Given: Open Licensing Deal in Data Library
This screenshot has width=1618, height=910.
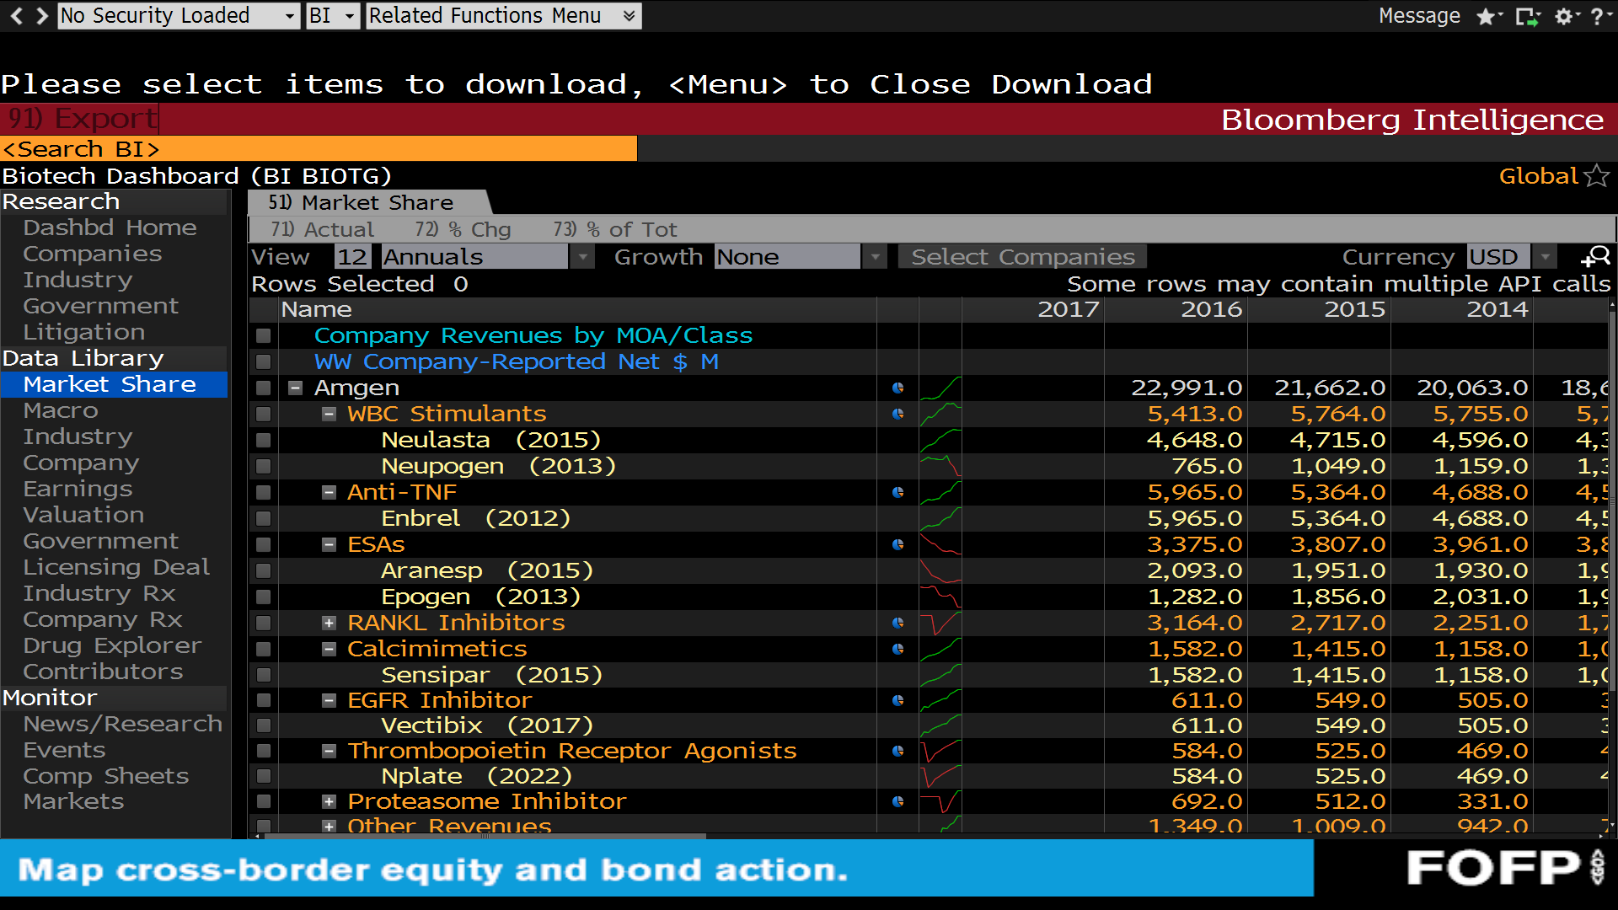Looking at the screenshot, I should click(116, 567).
